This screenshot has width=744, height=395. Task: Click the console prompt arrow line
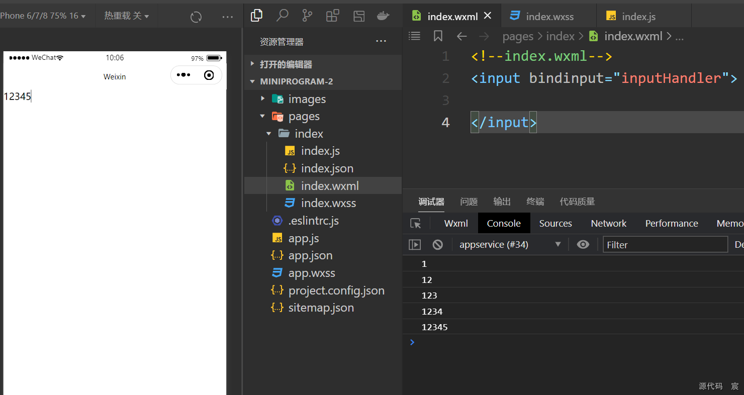[573, 342]
